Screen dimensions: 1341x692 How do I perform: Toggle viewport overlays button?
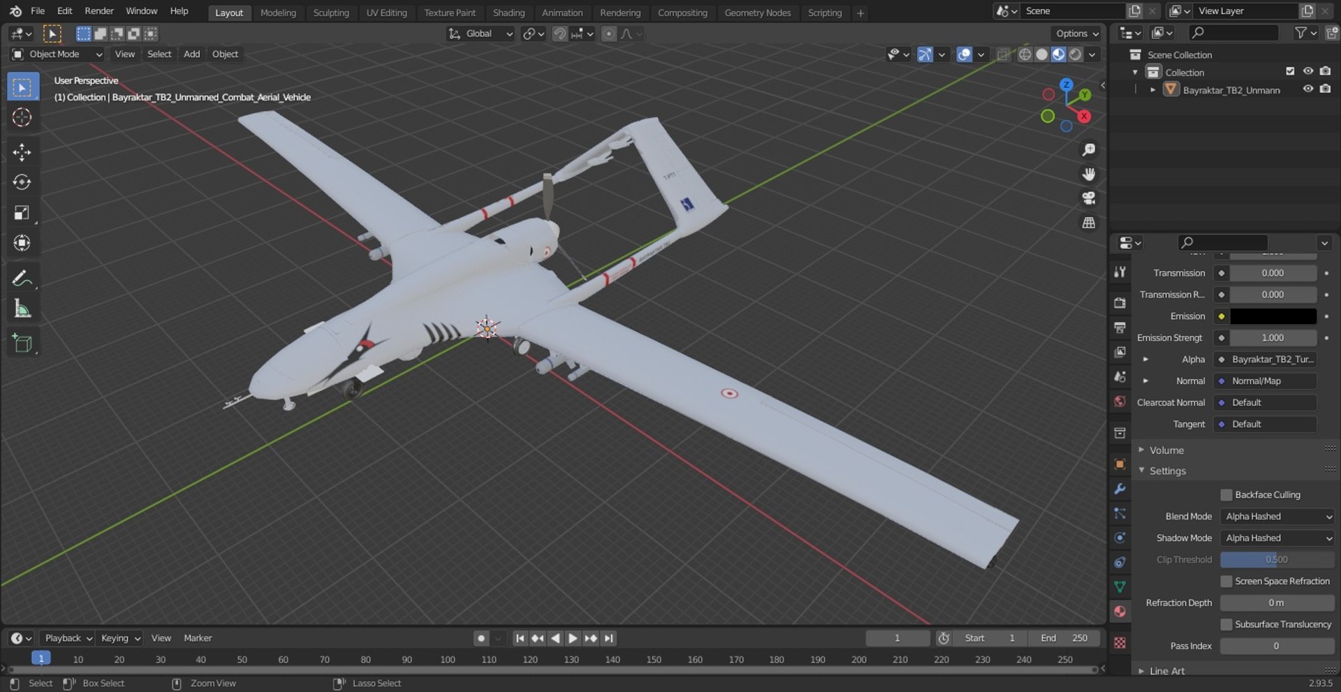[964, 54]
